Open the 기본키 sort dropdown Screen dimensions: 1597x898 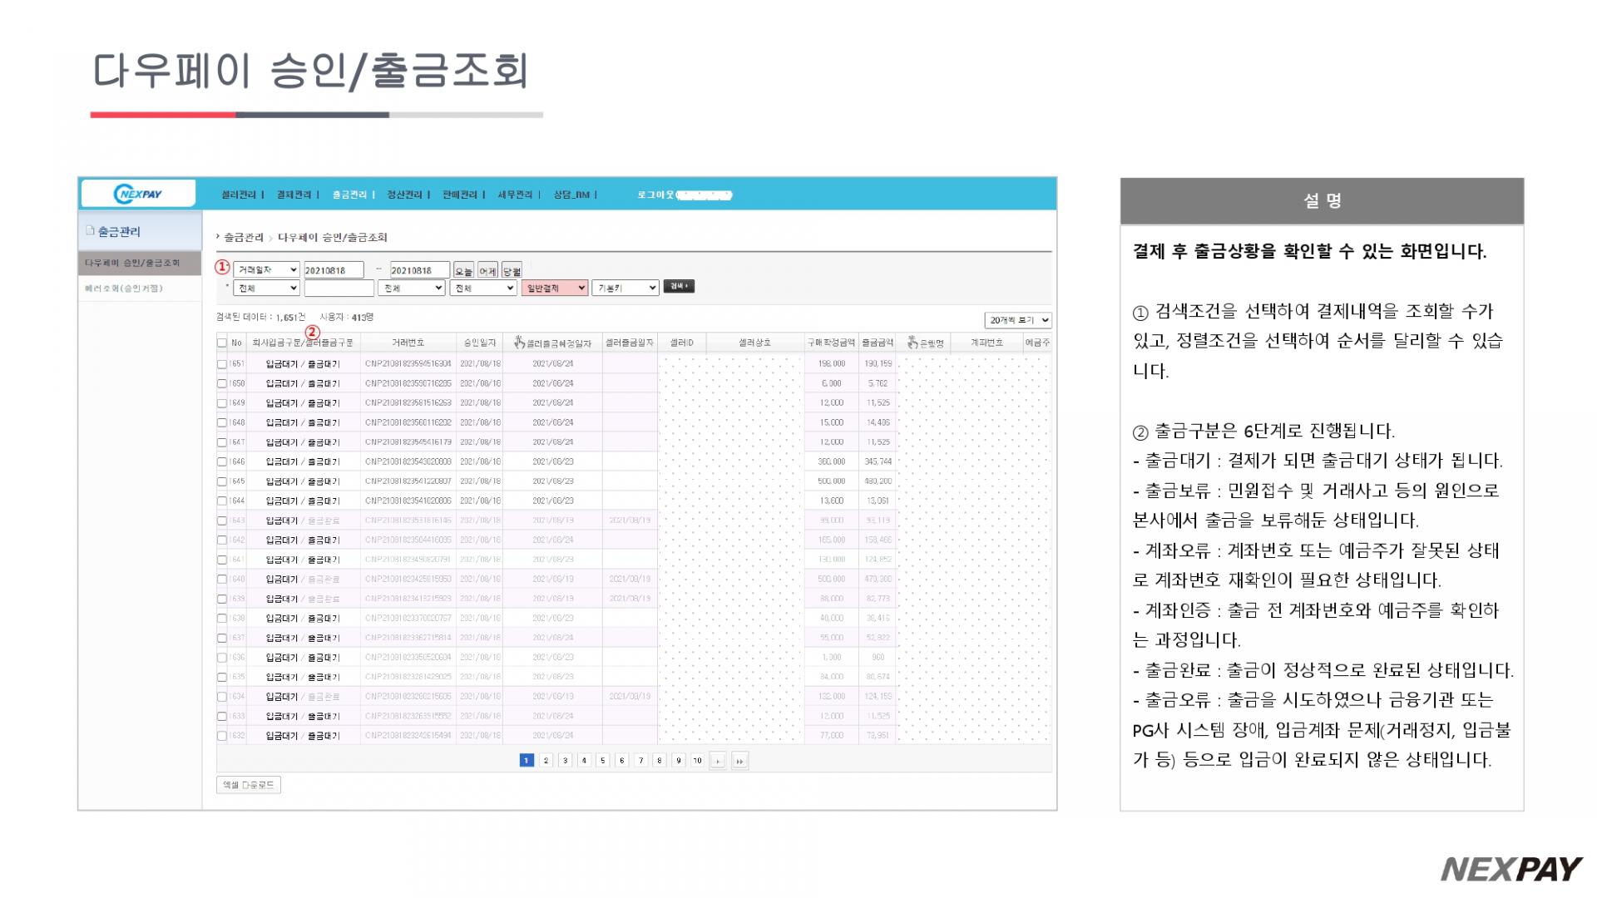[x=625, y=288]
